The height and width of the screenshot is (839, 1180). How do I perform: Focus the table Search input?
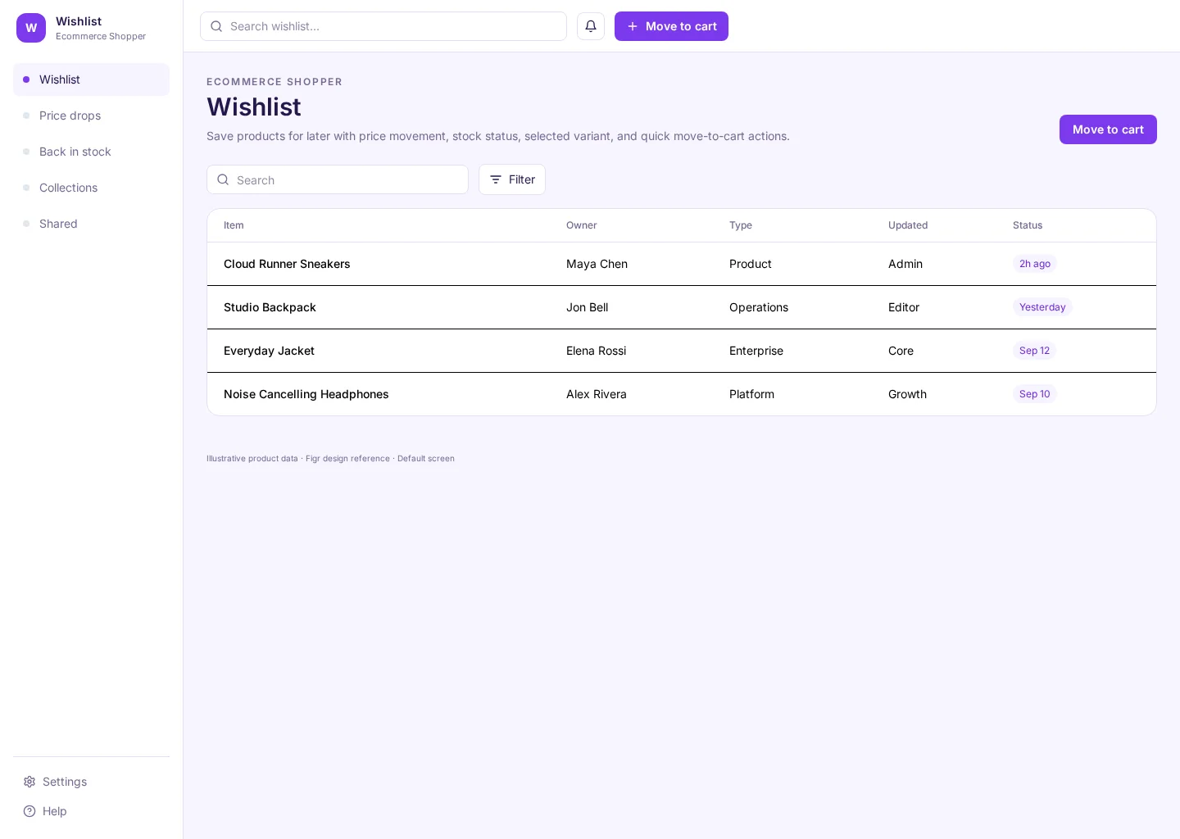338,179
